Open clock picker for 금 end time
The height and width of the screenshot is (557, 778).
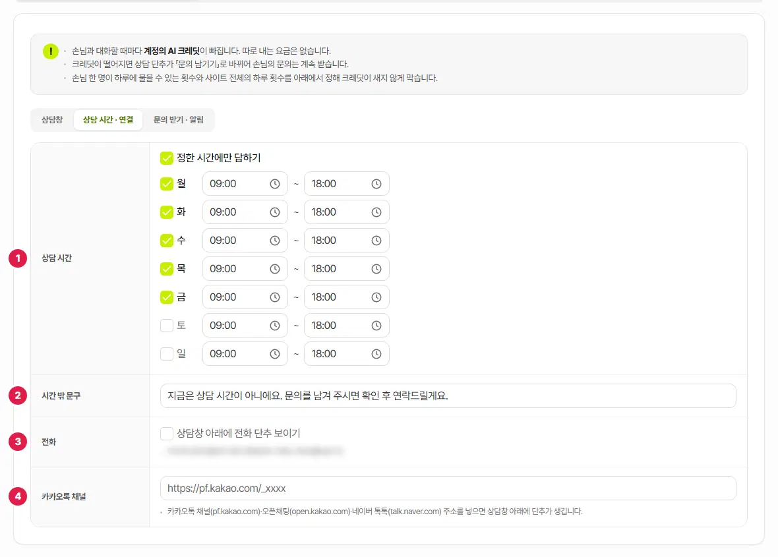point(376,297)
